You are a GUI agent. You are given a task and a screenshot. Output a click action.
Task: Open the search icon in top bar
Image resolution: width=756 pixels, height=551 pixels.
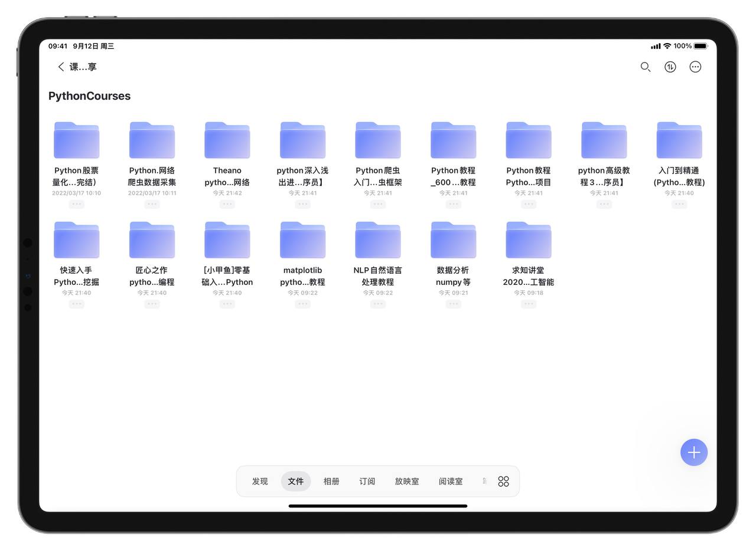(x=646, y=67)
